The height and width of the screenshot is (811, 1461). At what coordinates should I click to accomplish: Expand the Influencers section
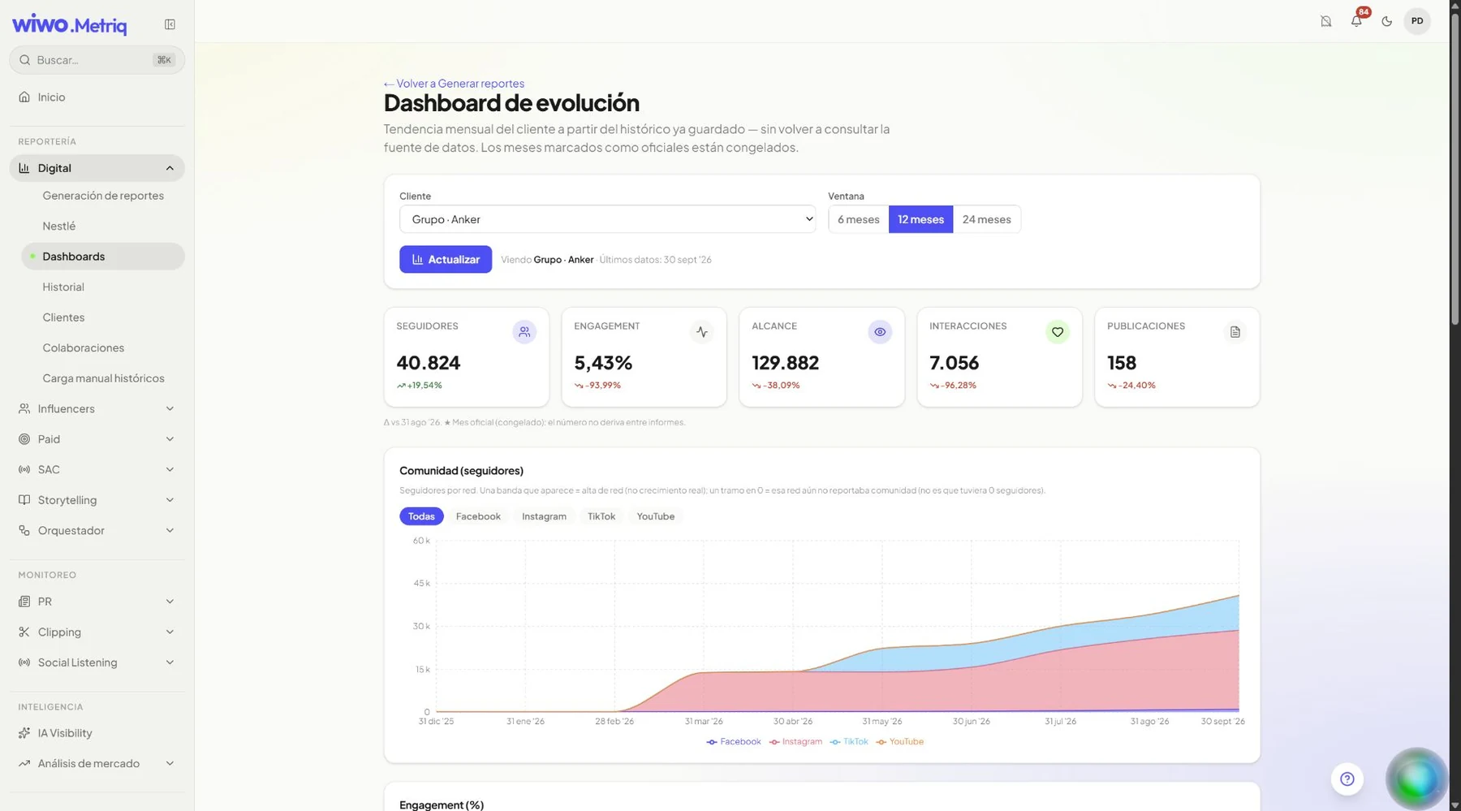click(x=97, y=409)
